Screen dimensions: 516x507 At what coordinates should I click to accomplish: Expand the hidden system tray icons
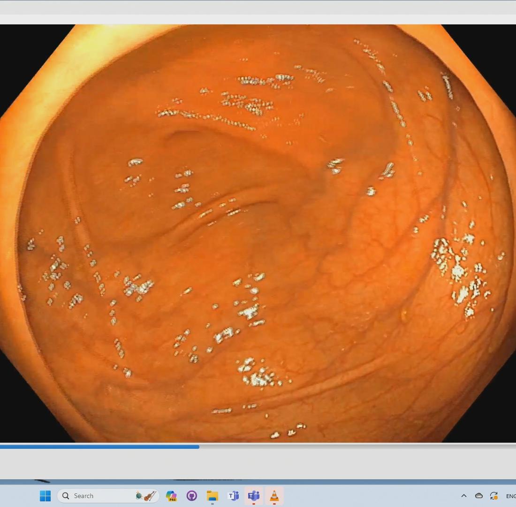pyautogui.click(x=464, y=495)
